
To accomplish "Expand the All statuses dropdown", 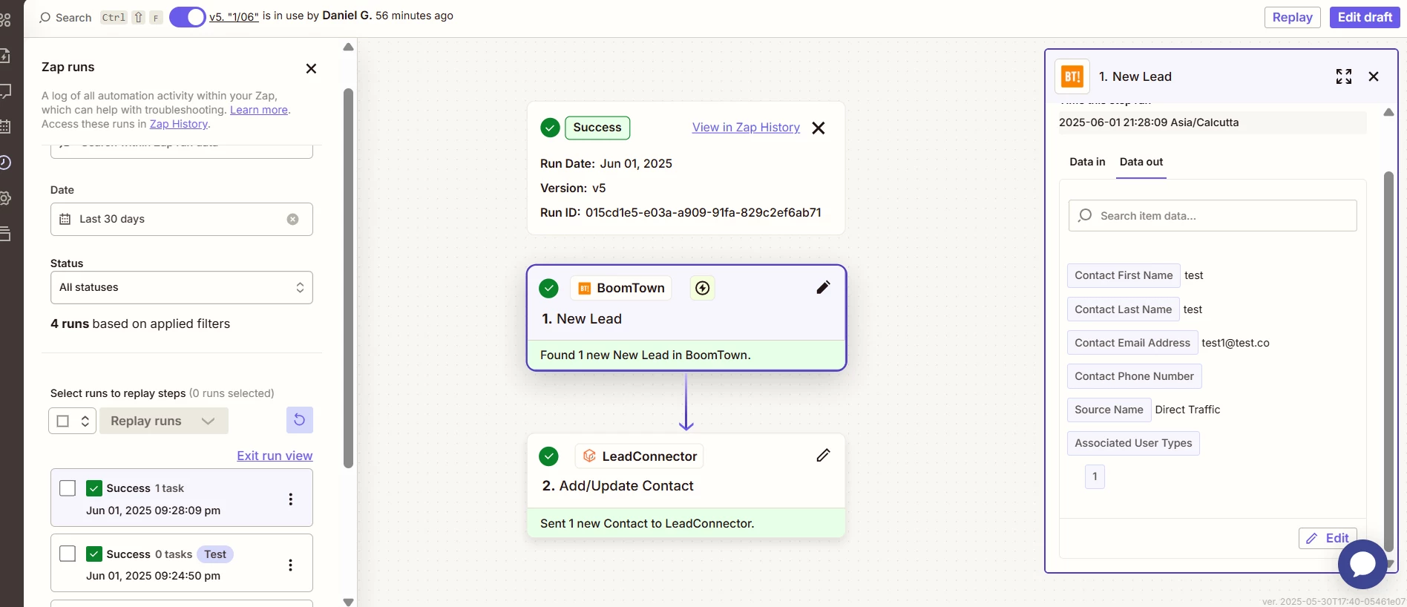I will click(x=181, y=287).
